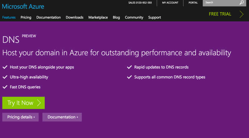Click checkmark beside Host your DNS alongside apps

coord(5,67)
